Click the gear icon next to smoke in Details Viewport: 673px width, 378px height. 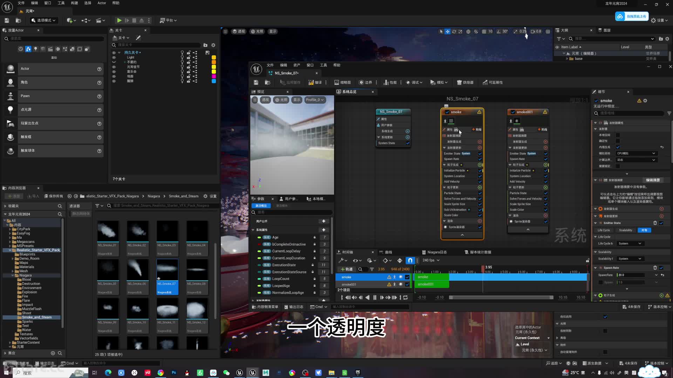click(x=645, y=101)
